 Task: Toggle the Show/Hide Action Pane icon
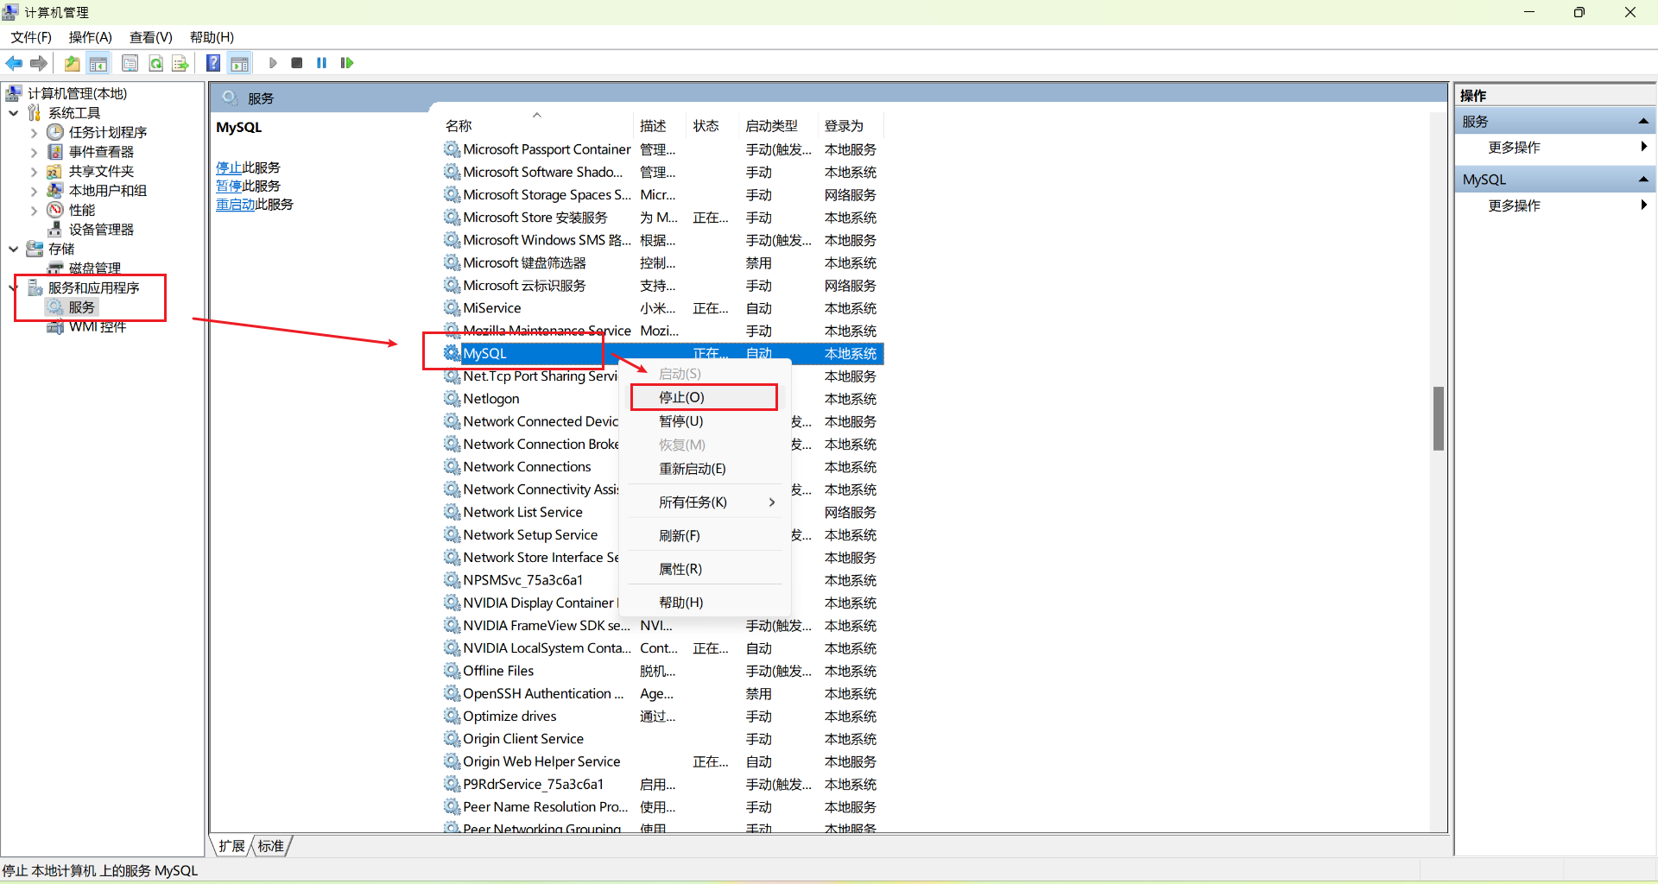(240, 63)
